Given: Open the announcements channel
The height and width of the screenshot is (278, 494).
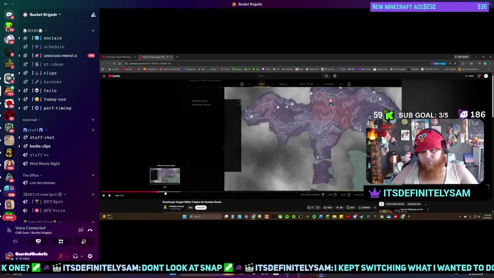Looking at the screenshot, I should tap(59, 56).
